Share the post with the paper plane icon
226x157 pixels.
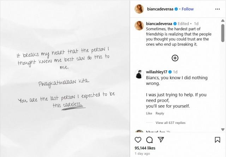(x=161, y=140)
